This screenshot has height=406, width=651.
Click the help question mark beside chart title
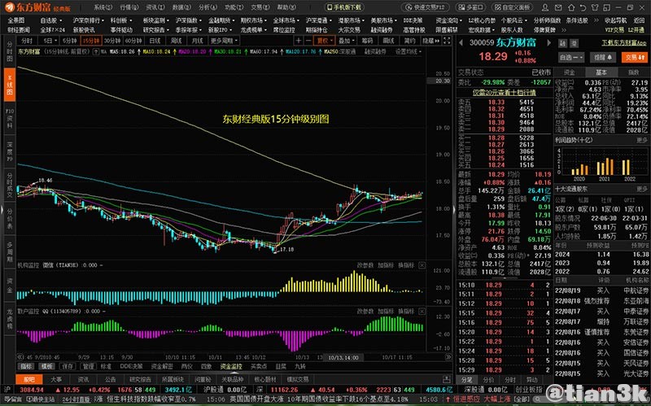(96, 51)
